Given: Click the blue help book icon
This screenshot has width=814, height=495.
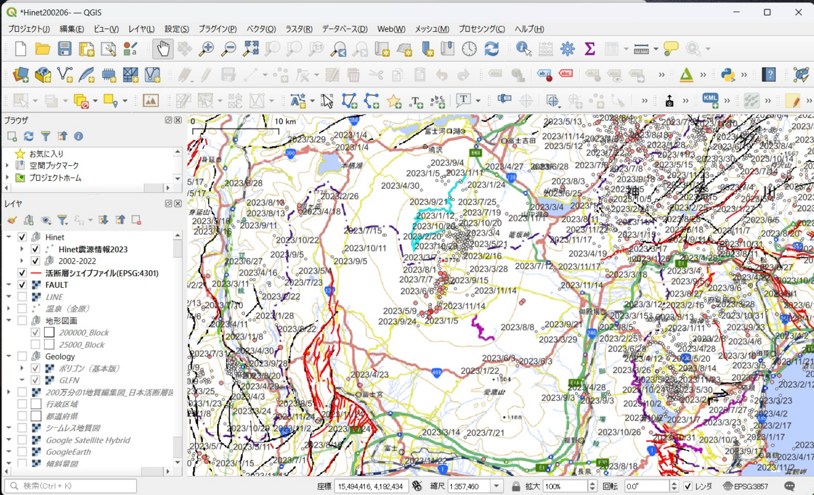Looking at the screenshot, I should [x=769, y=74].
